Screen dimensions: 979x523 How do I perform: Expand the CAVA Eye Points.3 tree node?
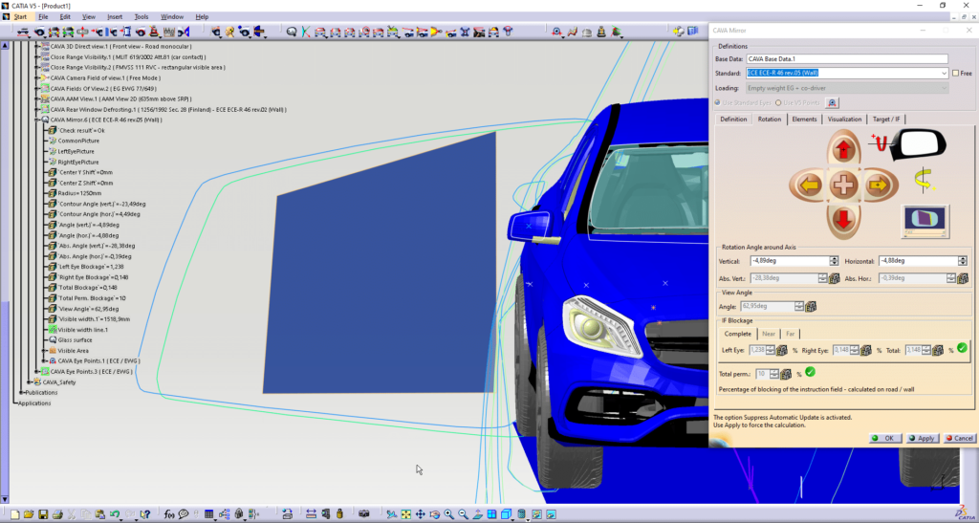pyautogui.click(x=37, y=371)
